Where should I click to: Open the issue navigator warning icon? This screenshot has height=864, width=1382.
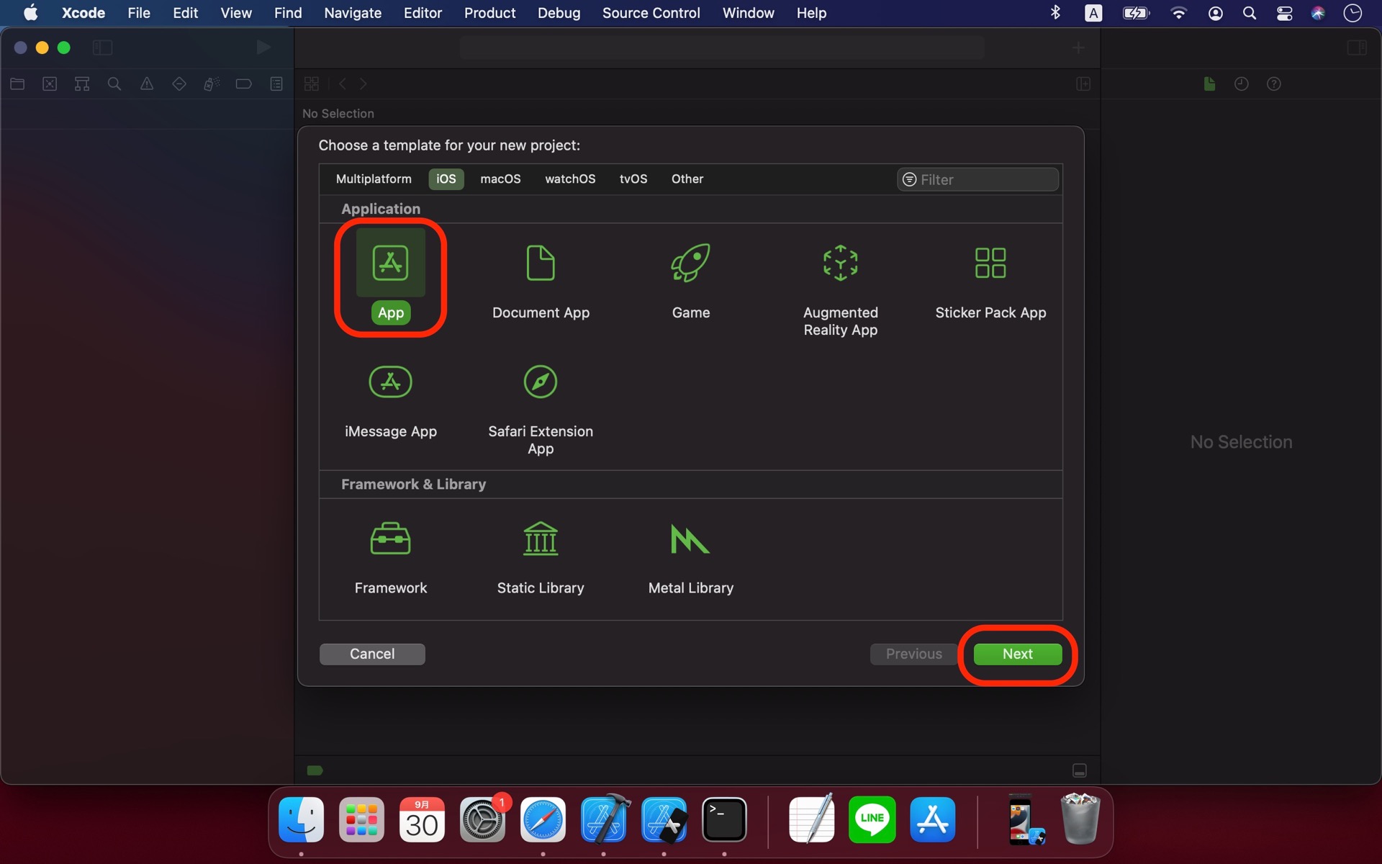[147, 84]
